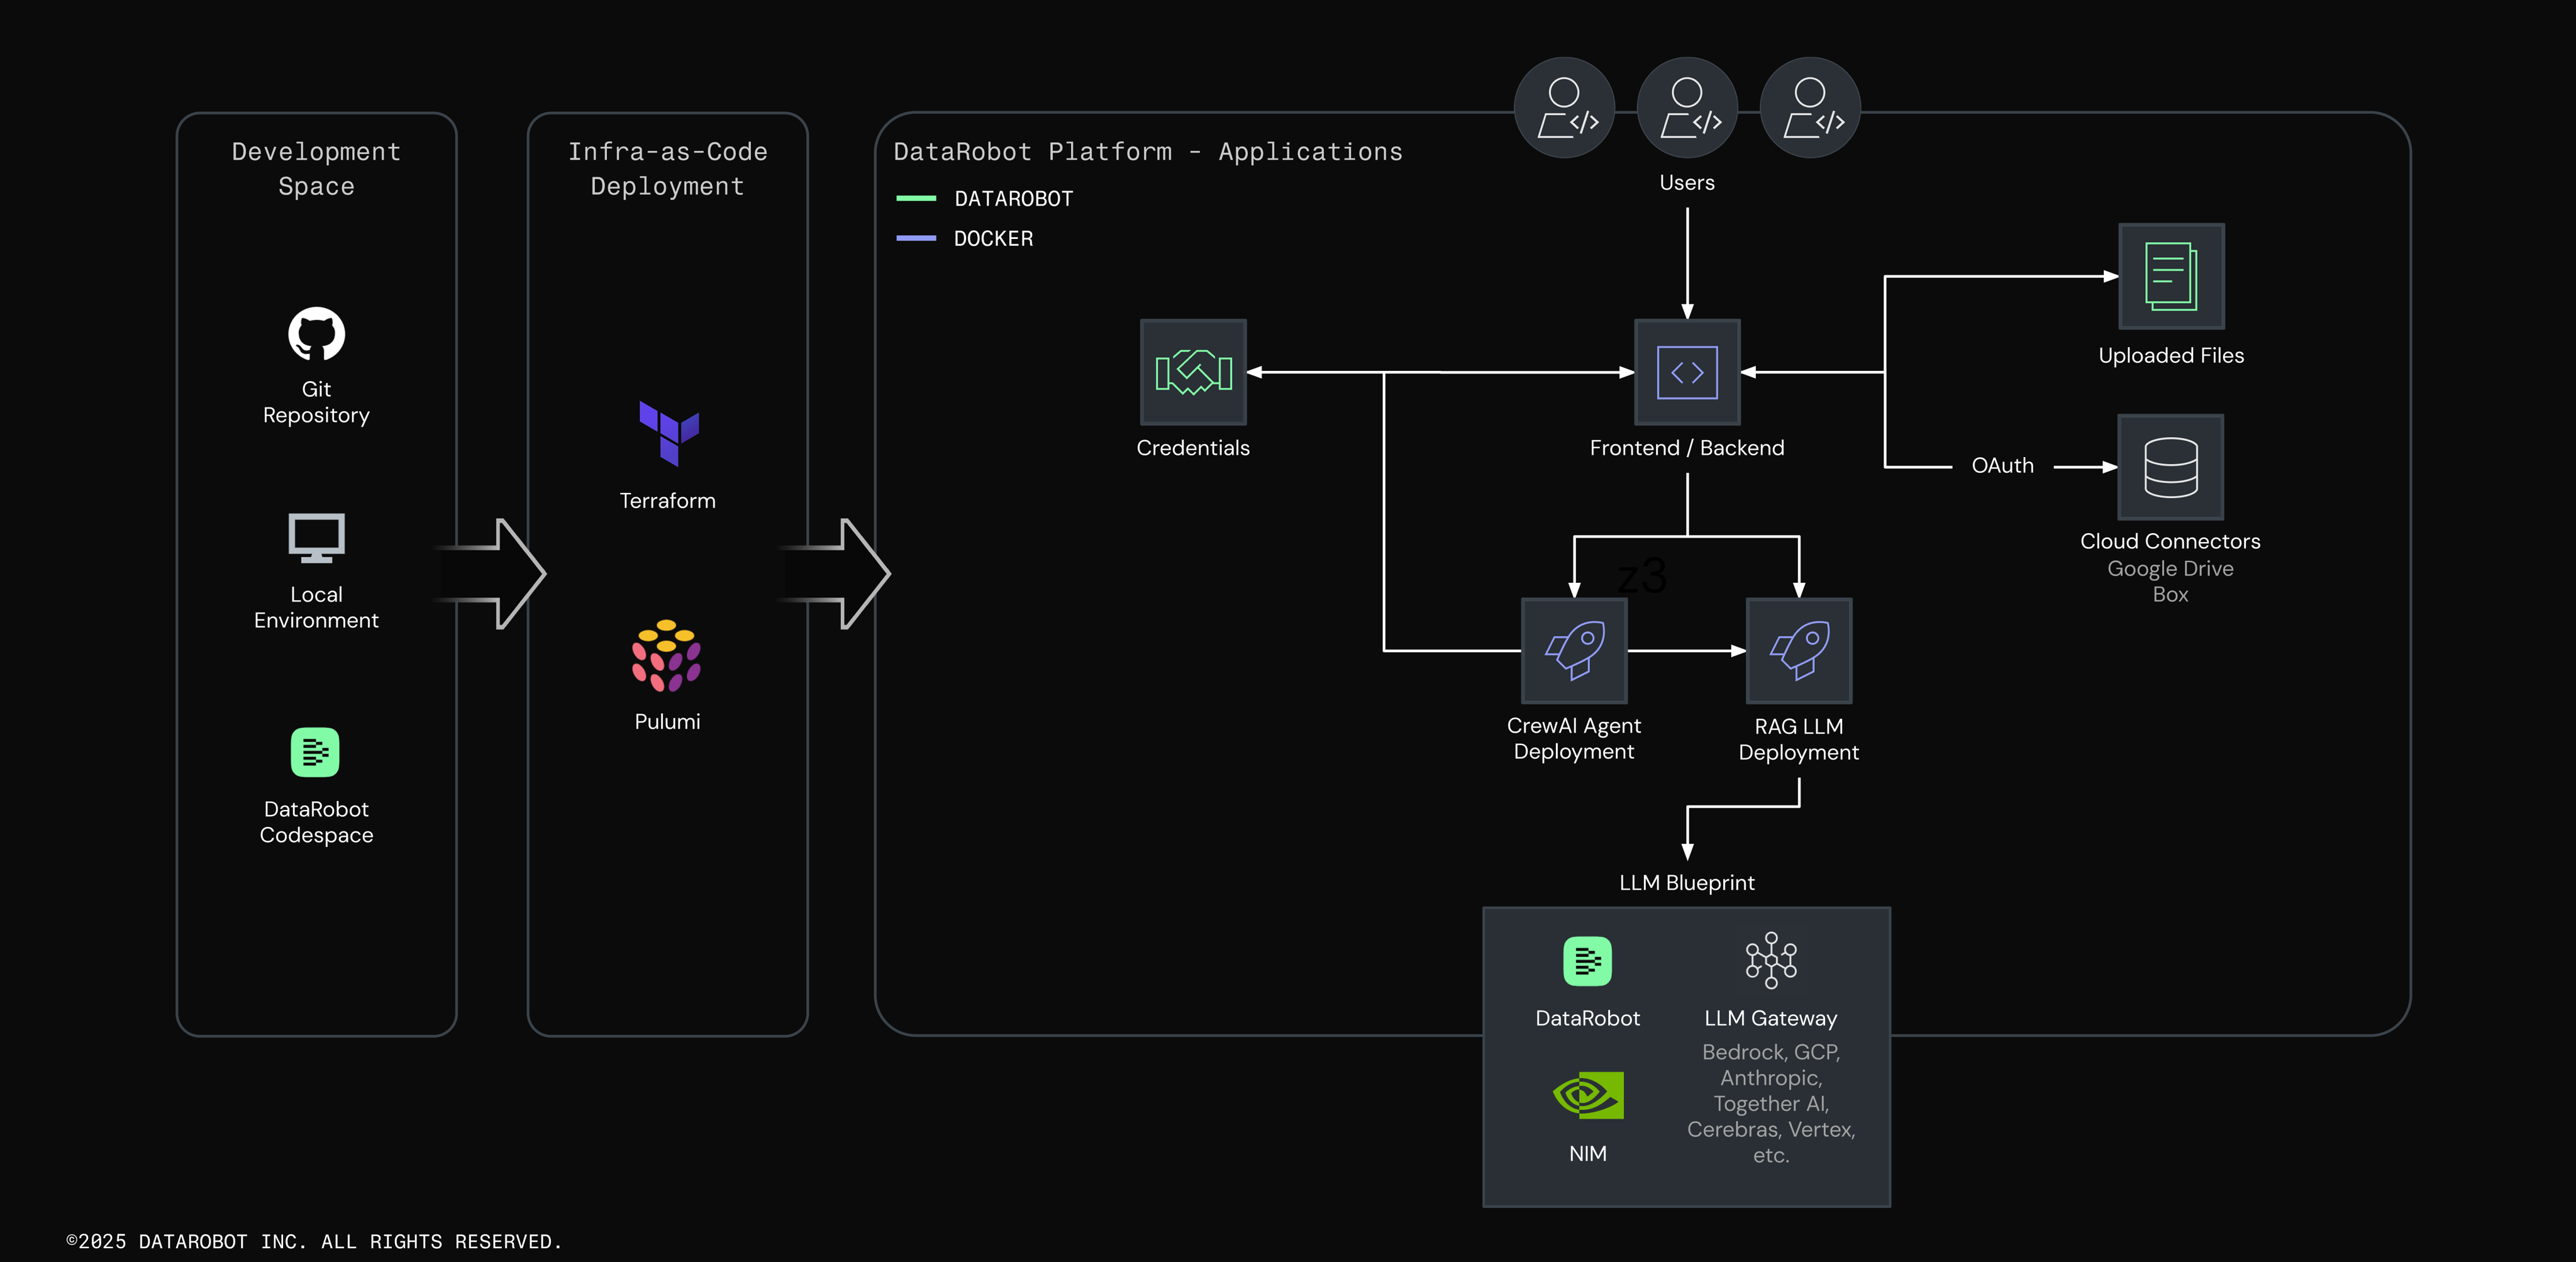Image resolution: width=2576 pixels, height=1262 pixels.
Task: Click the RAG LLM Deployment rocket icon
Action: (x=1798, y=651)
